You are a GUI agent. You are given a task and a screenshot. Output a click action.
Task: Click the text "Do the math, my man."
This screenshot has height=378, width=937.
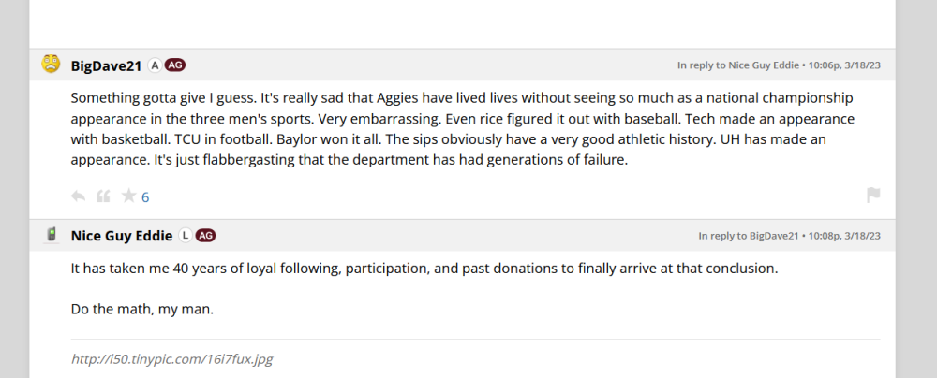pyautogui.click(x=142, y=308)
